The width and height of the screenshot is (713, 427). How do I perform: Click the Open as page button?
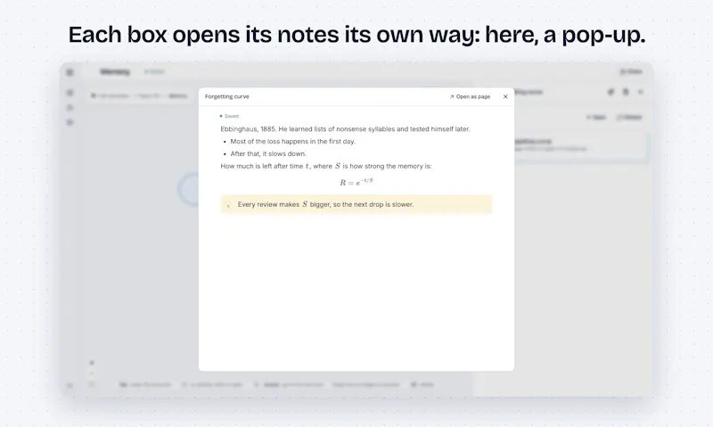[470, 96]
